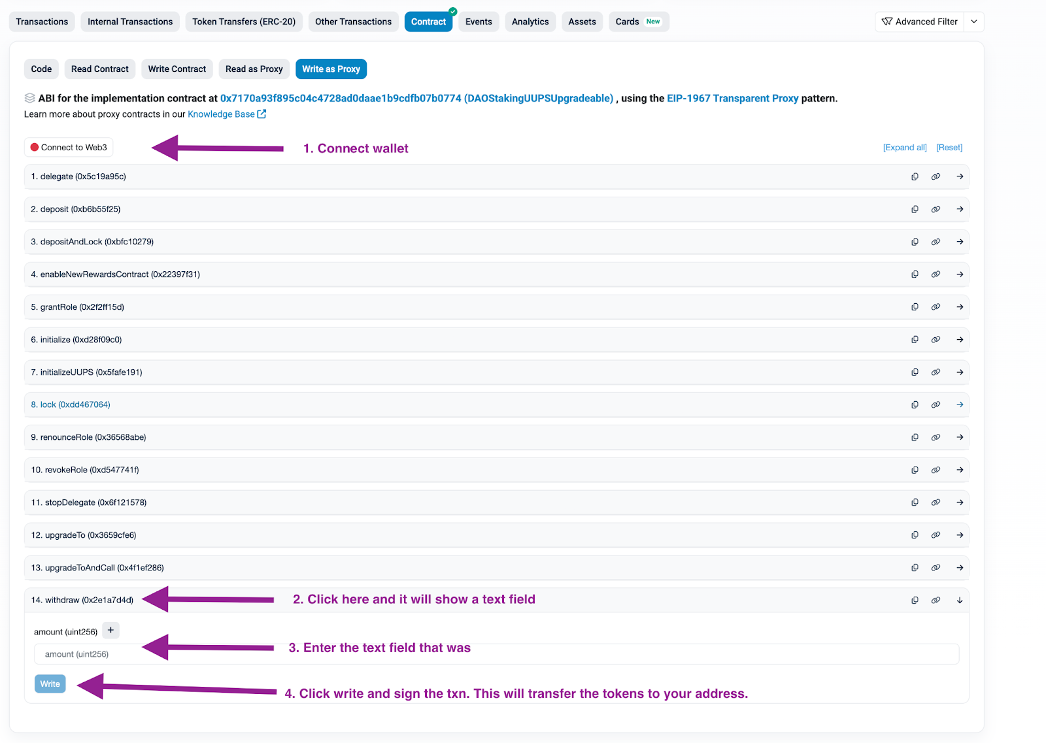Click the upgradeToAndCall function row title
Viewport: 1046px width, 743px height.
pyautogui.click(x=97, y=568)
